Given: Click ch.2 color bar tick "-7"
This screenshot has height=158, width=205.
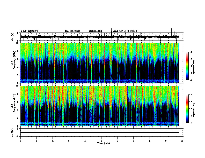Looking at the screenshot, I should coord(191,123).
